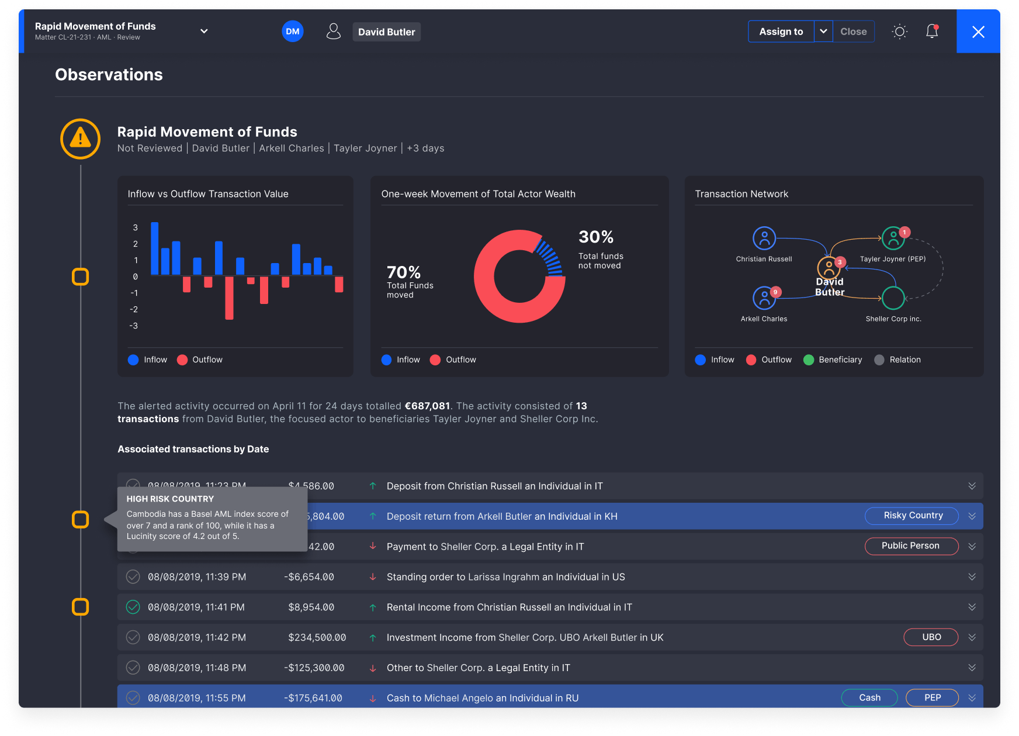Expand the Assign to options arrow

click(x=823, y=31)
